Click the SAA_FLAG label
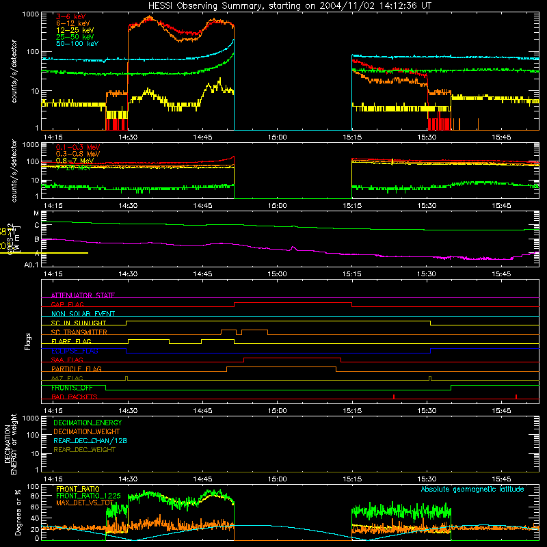 pyautogui.click(x=67, y=360)
